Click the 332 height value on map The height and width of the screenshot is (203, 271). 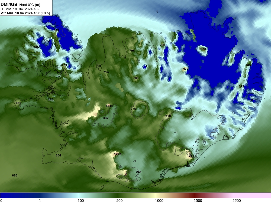coord(106,118)
